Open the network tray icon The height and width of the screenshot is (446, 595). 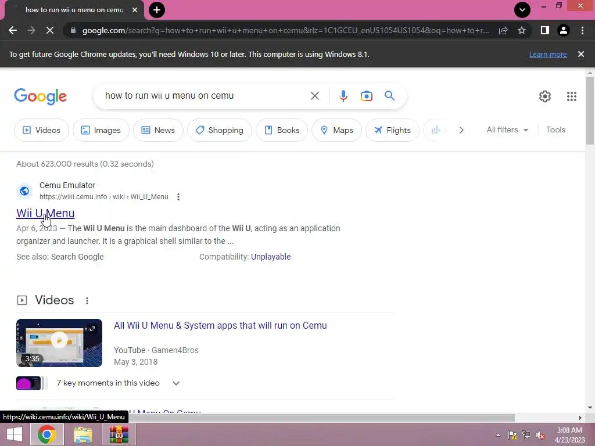(526, 436)
